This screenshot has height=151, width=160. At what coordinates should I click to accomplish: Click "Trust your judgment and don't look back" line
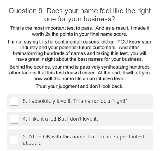click(x=80, y=86)
